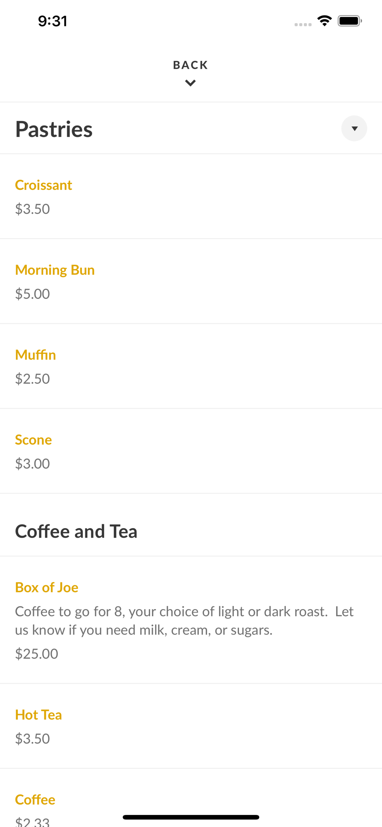The width and height of the screenshot is (382, 827).
Task: Open the Box of Joe item
Action: pyautogui.click(x=47, y=587)
